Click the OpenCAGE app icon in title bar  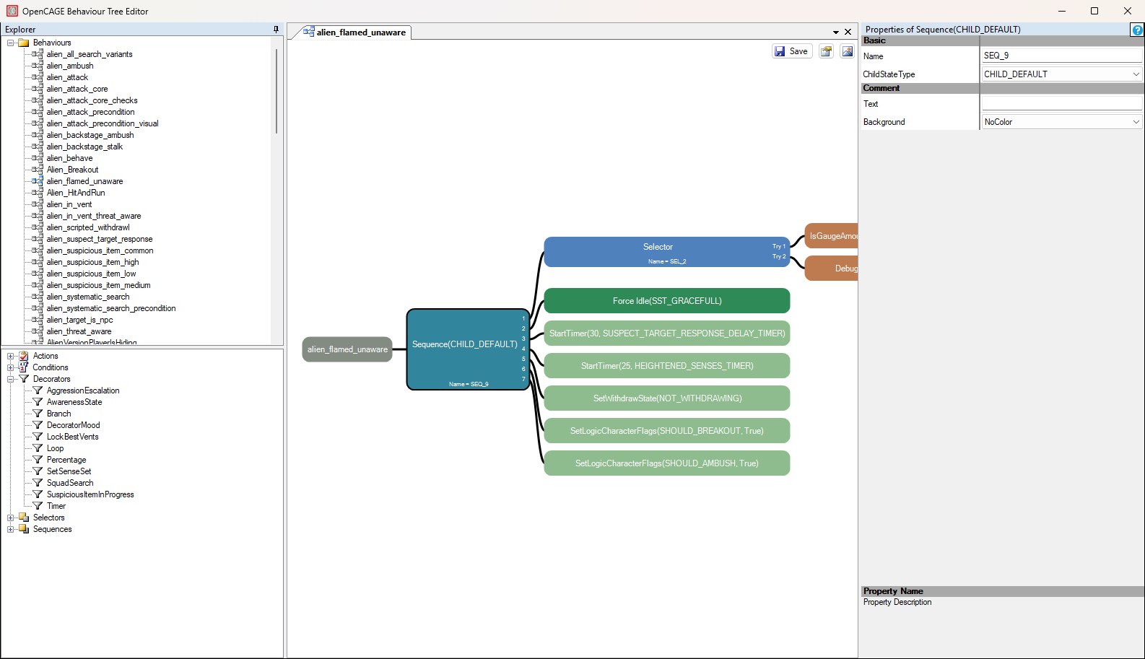(x=12, y=11)
